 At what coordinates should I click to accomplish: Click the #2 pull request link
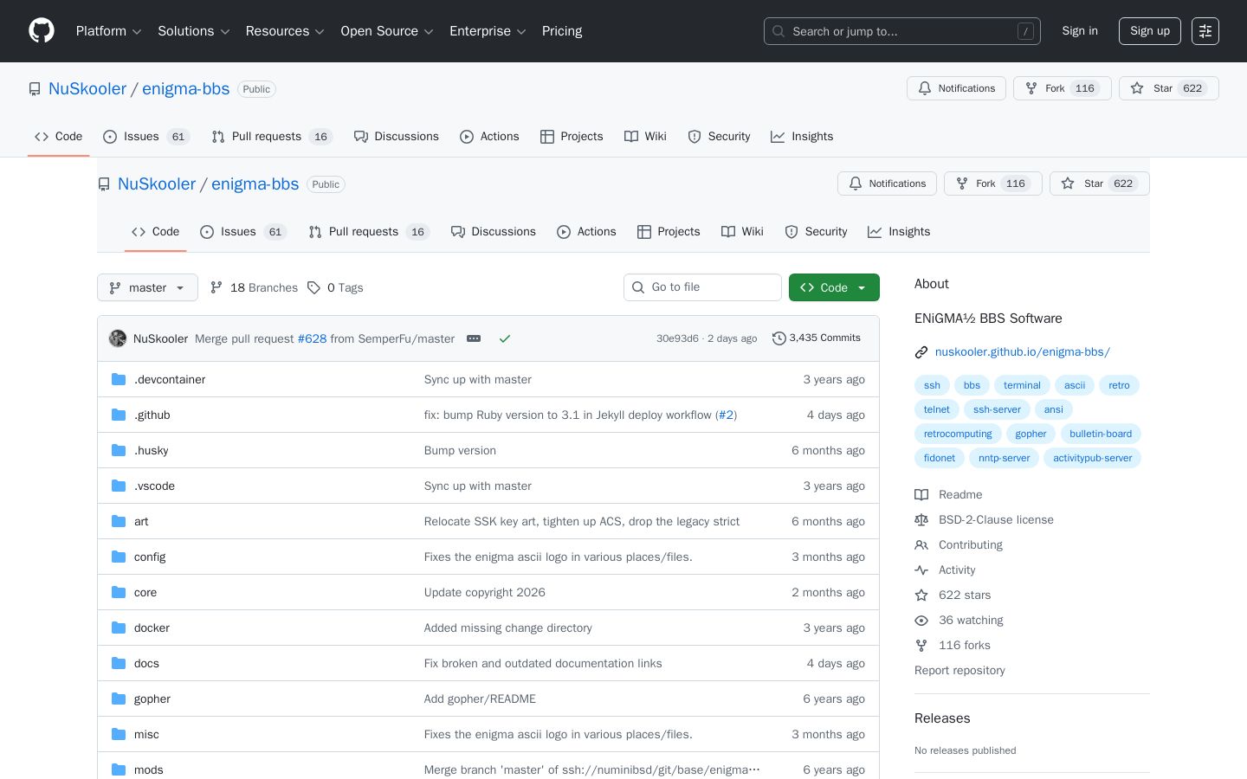[x=726, y=415]
